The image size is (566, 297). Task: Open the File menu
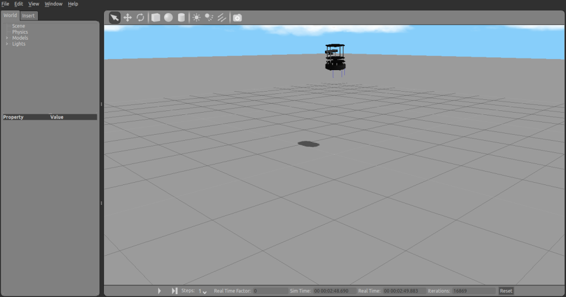6,4
